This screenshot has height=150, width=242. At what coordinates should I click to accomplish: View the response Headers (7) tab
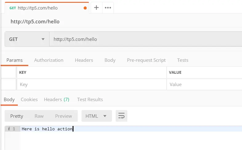click(57, 99)
